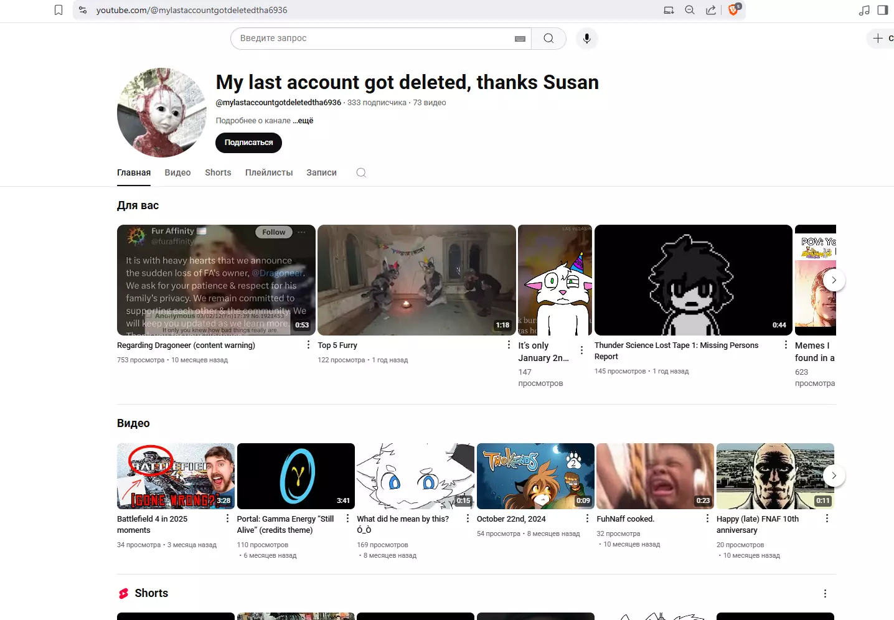Viewport: 894px width, 620px height.
Task: Play the Portal Gamma Energy thumbnail
Action: click(296, 476)
